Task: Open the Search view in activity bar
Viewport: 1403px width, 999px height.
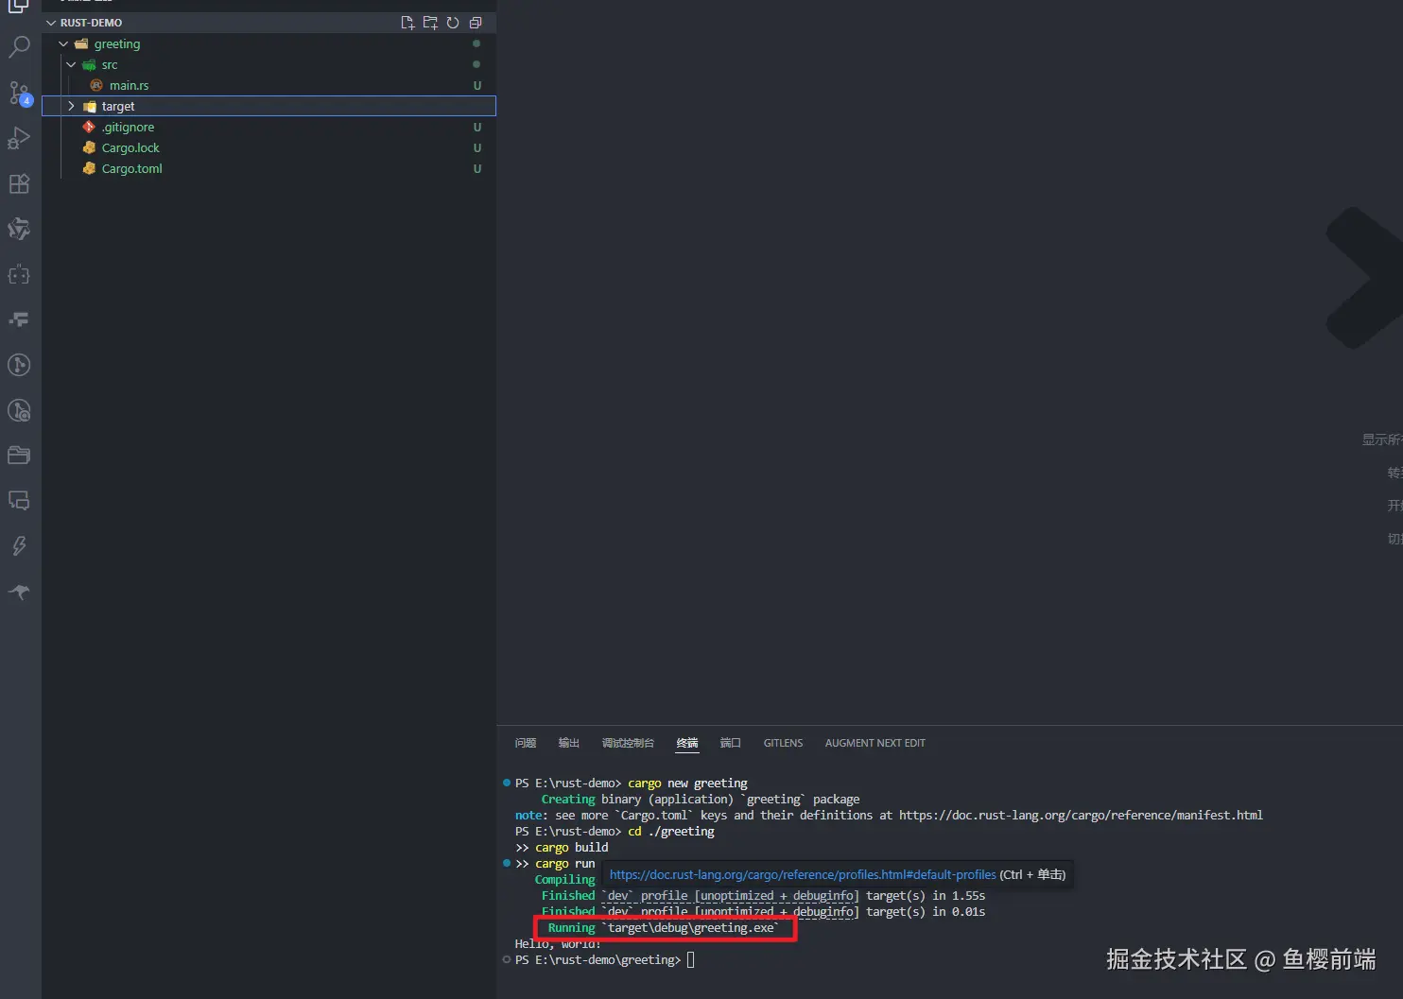Action: point(19,46)
